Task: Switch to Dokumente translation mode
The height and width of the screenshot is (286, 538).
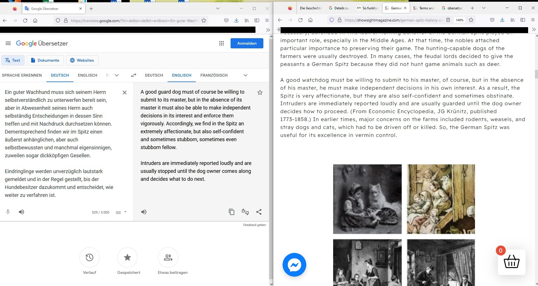Action: coord(45,60)
